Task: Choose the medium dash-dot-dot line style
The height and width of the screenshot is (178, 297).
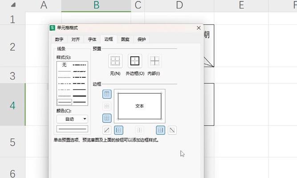Action: (80, 65)
